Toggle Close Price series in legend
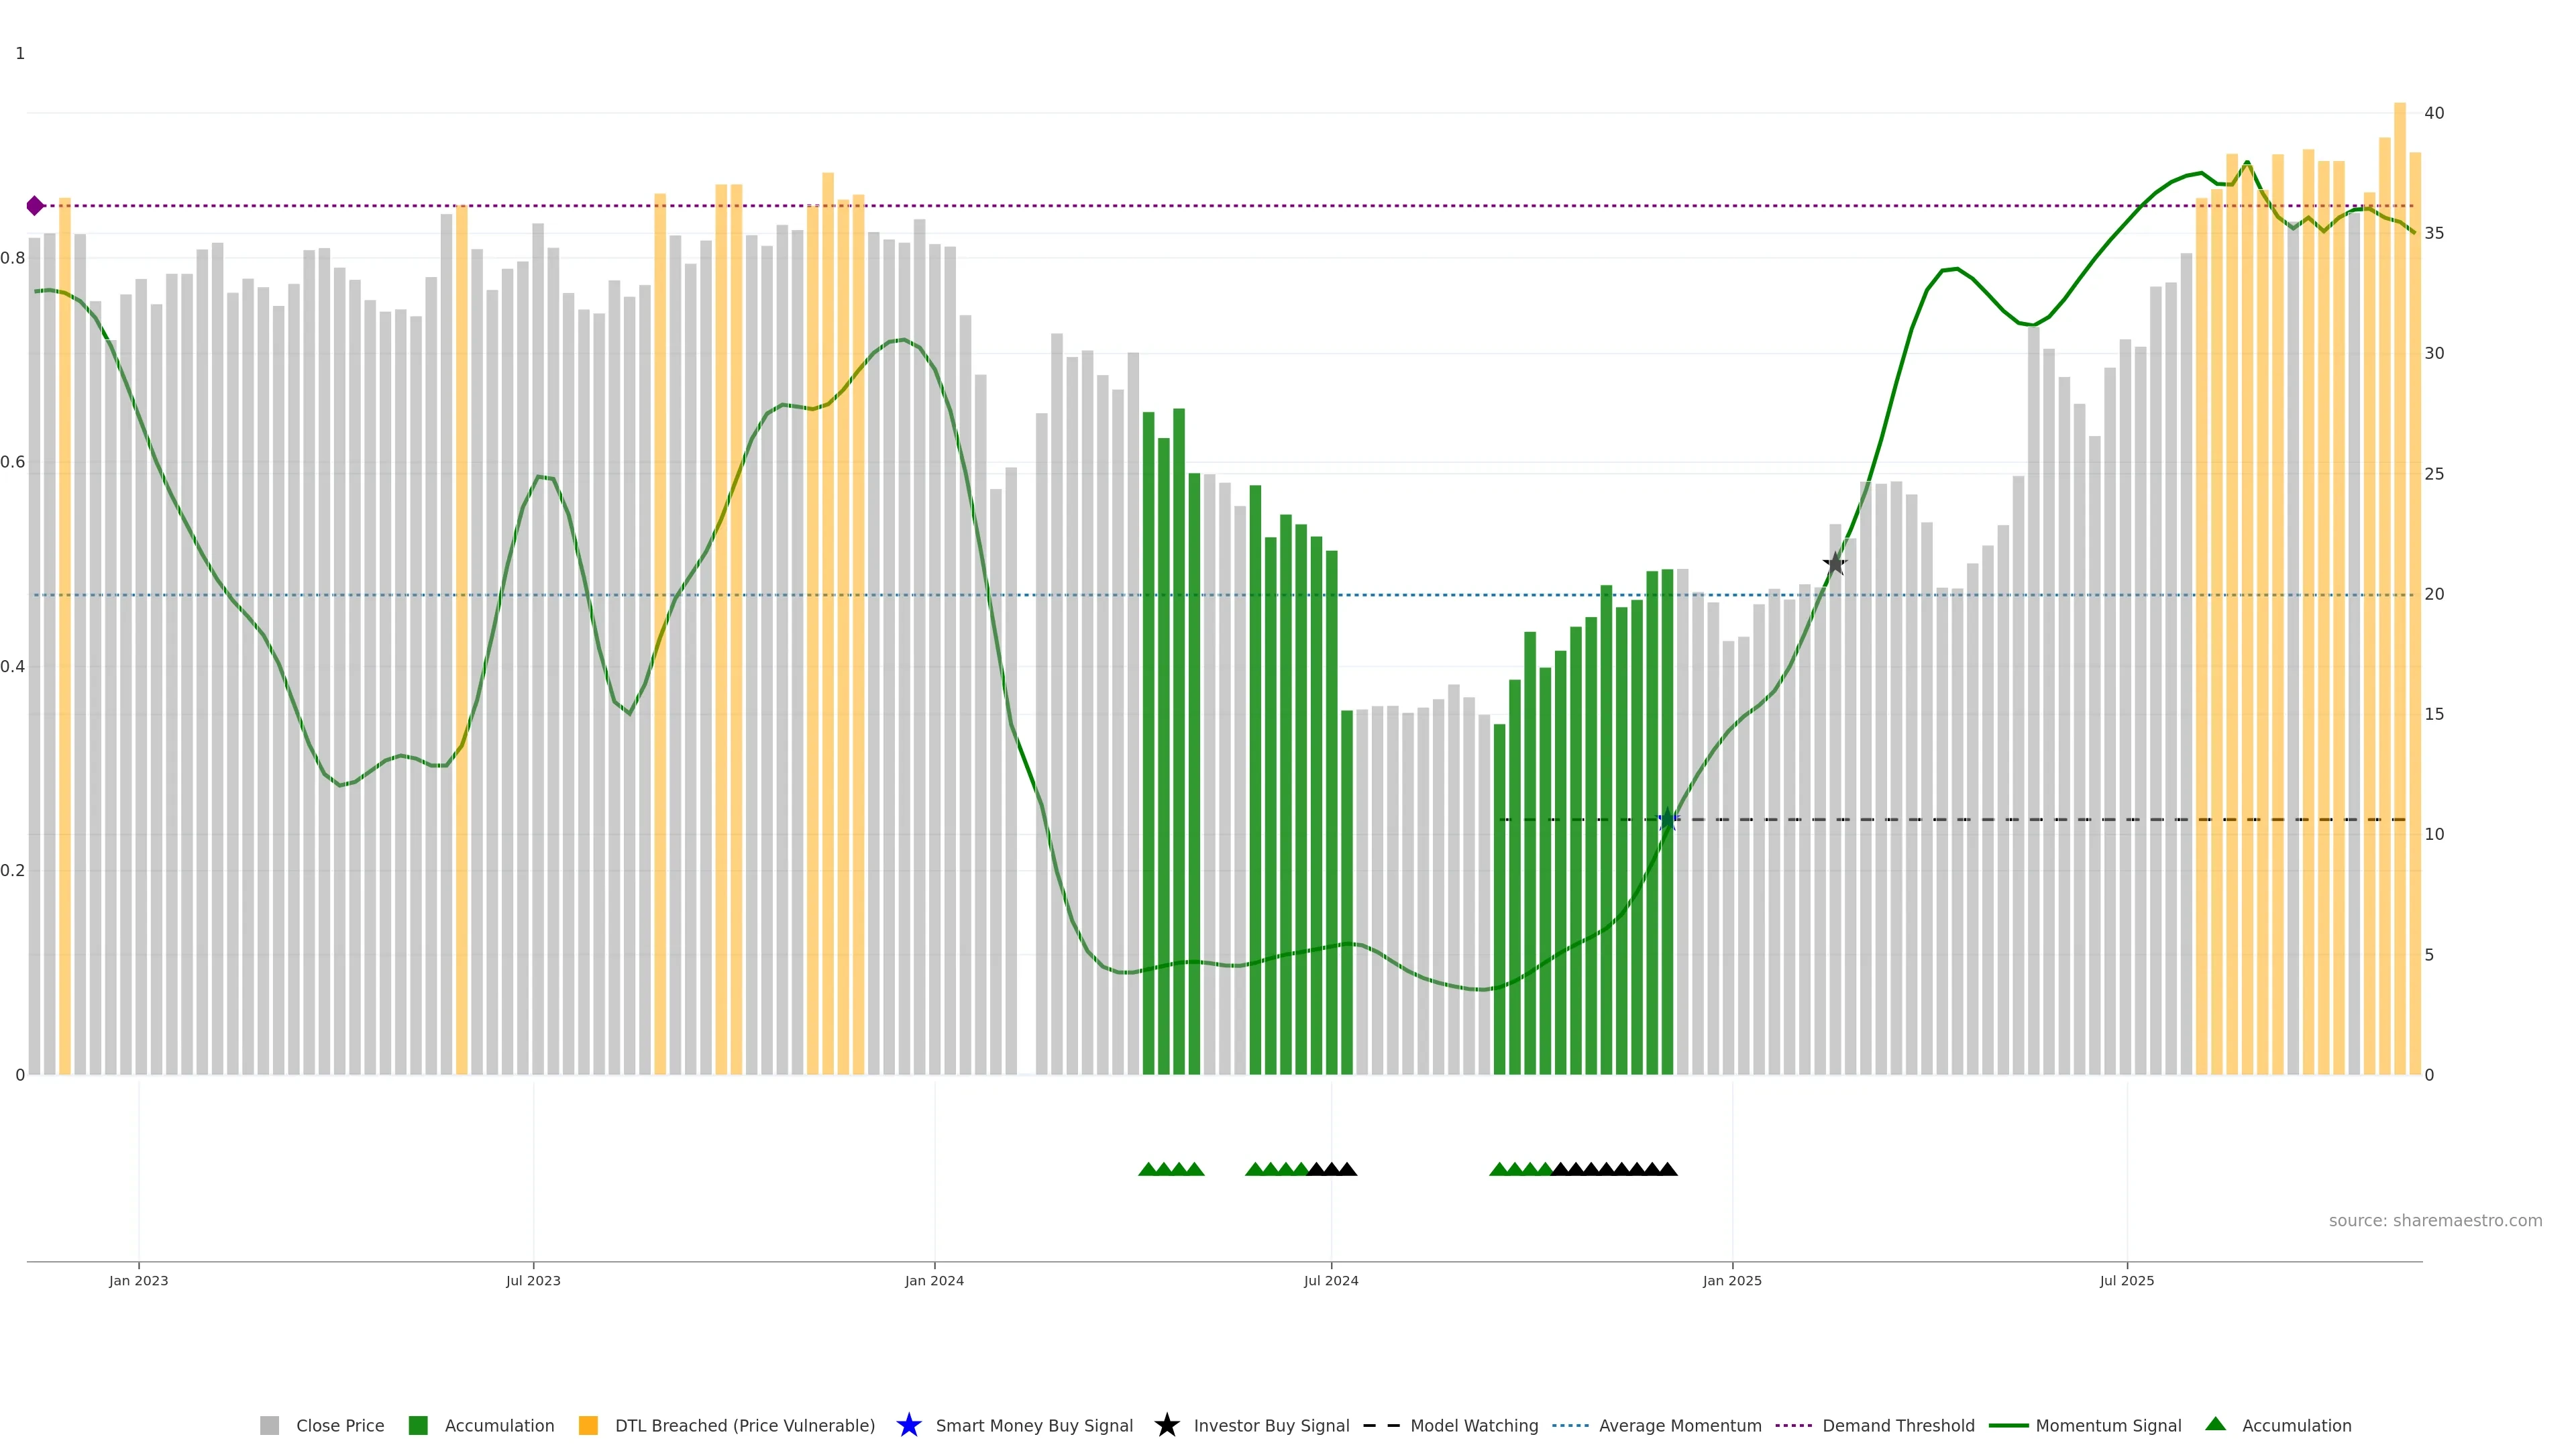Image resolution: width=2576 pixels, height=1449 pixels. pyautogui.click(x=339, y=1425)
